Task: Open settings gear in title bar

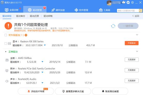Action: point(132,3)
